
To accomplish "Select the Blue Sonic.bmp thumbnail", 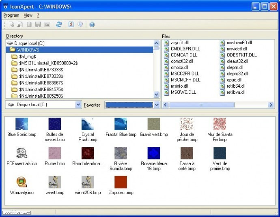I will tap(22, 124).
